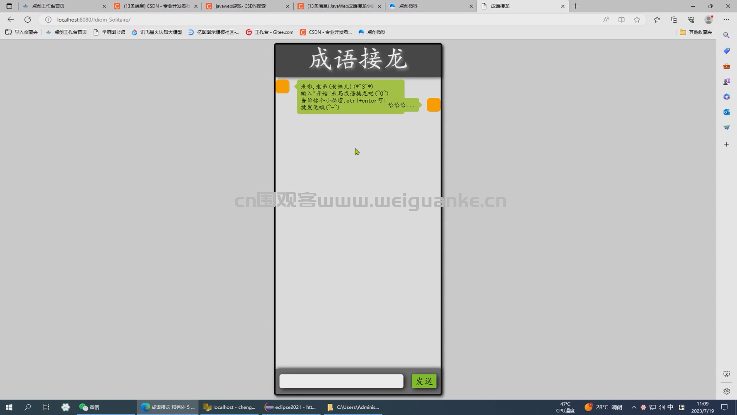737x415 pixels.
Task: Expand 其他收藏夹 folder
Action: point(696,32)
